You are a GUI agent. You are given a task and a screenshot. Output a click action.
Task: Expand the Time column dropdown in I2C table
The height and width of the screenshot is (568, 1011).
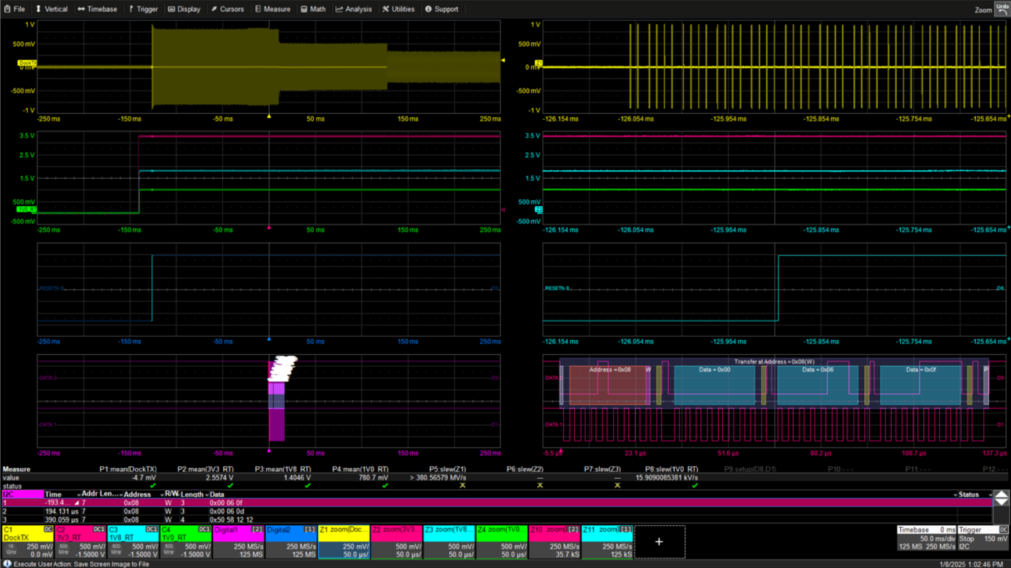tap(79, 495)
